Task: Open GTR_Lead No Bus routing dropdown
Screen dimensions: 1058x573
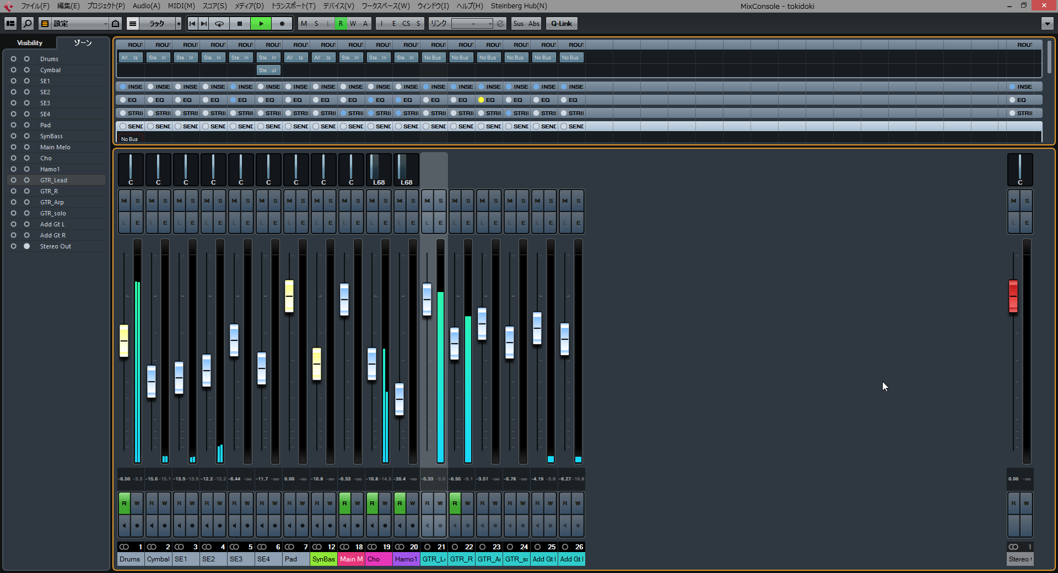Action: 433,57
